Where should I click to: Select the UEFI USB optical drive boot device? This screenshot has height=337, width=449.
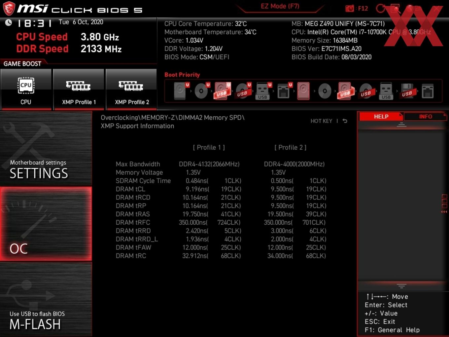pos(243,91)
